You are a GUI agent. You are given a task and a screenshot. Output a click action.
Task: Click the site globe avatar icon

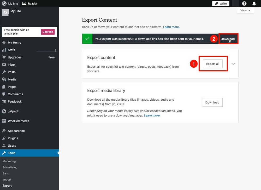coord(5,13)
